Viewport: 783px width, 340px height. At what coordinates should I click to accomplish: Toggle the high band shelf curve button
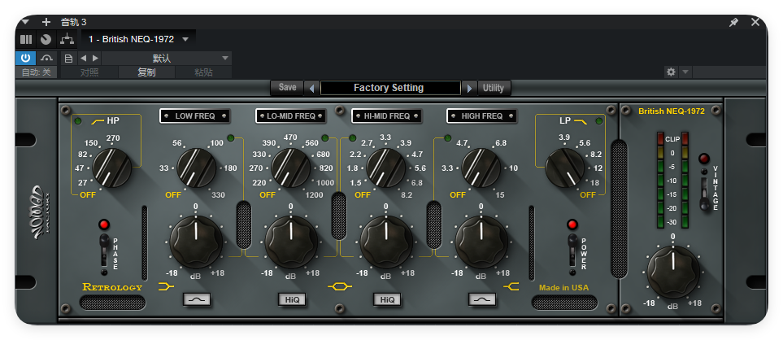[482, 299]
